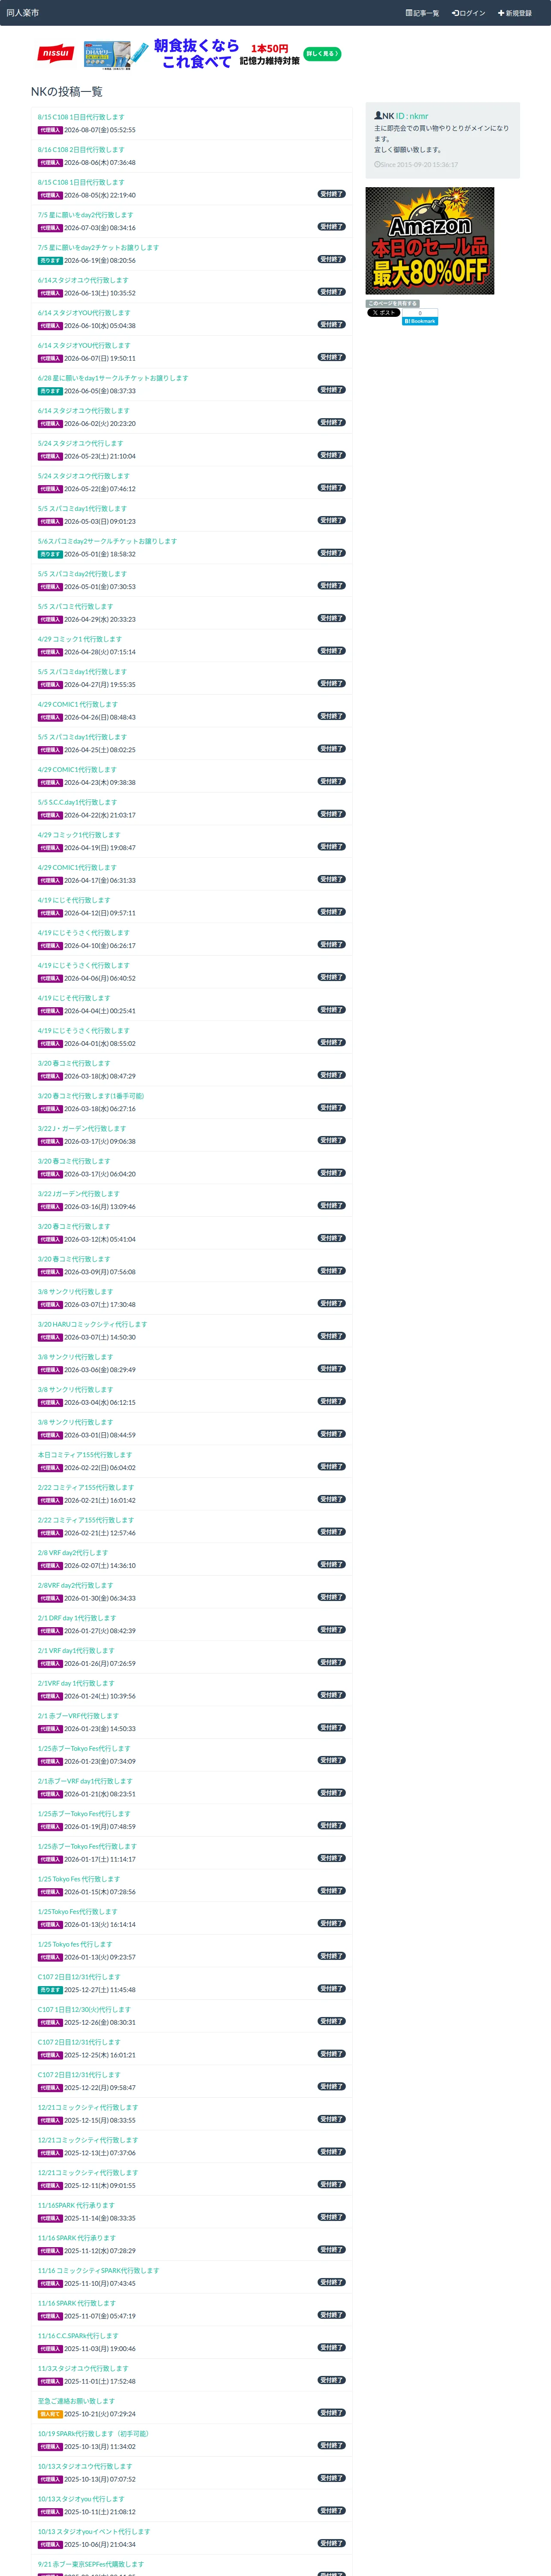Open post 緊急ご連絡お願い致します
The image size is (551, 2576).
pos(76,2401)
